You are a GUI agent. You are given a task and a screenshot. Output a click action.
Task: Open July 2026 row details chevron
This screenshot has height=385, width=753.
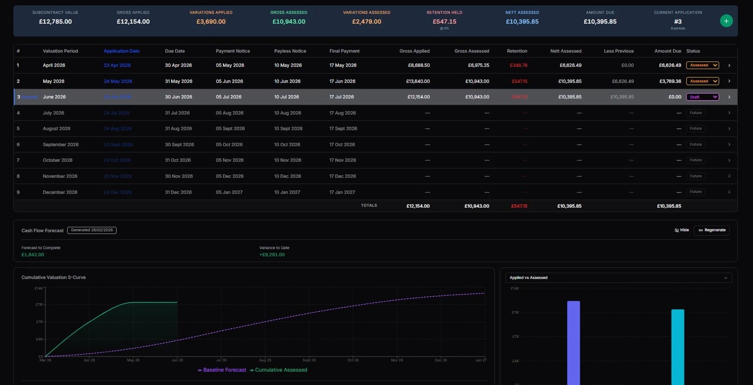point(729,113)
